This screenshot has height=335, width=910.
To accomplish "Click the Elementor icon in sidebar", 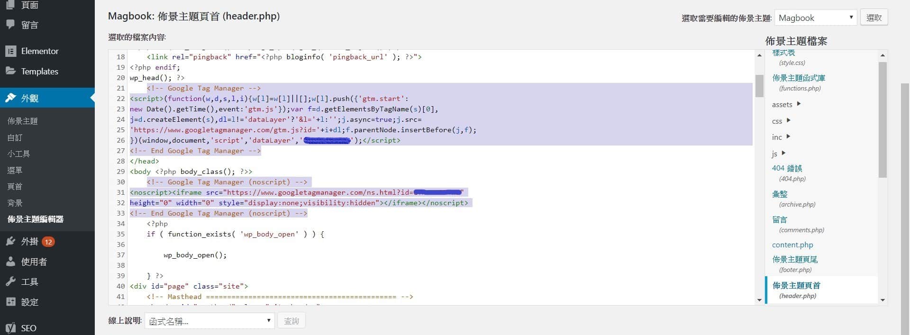I will coord(10,51).
